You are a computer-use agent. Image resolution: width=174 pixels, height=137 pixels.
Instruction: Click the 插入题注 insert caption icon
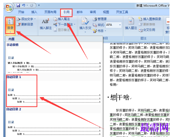click(131, 24)
